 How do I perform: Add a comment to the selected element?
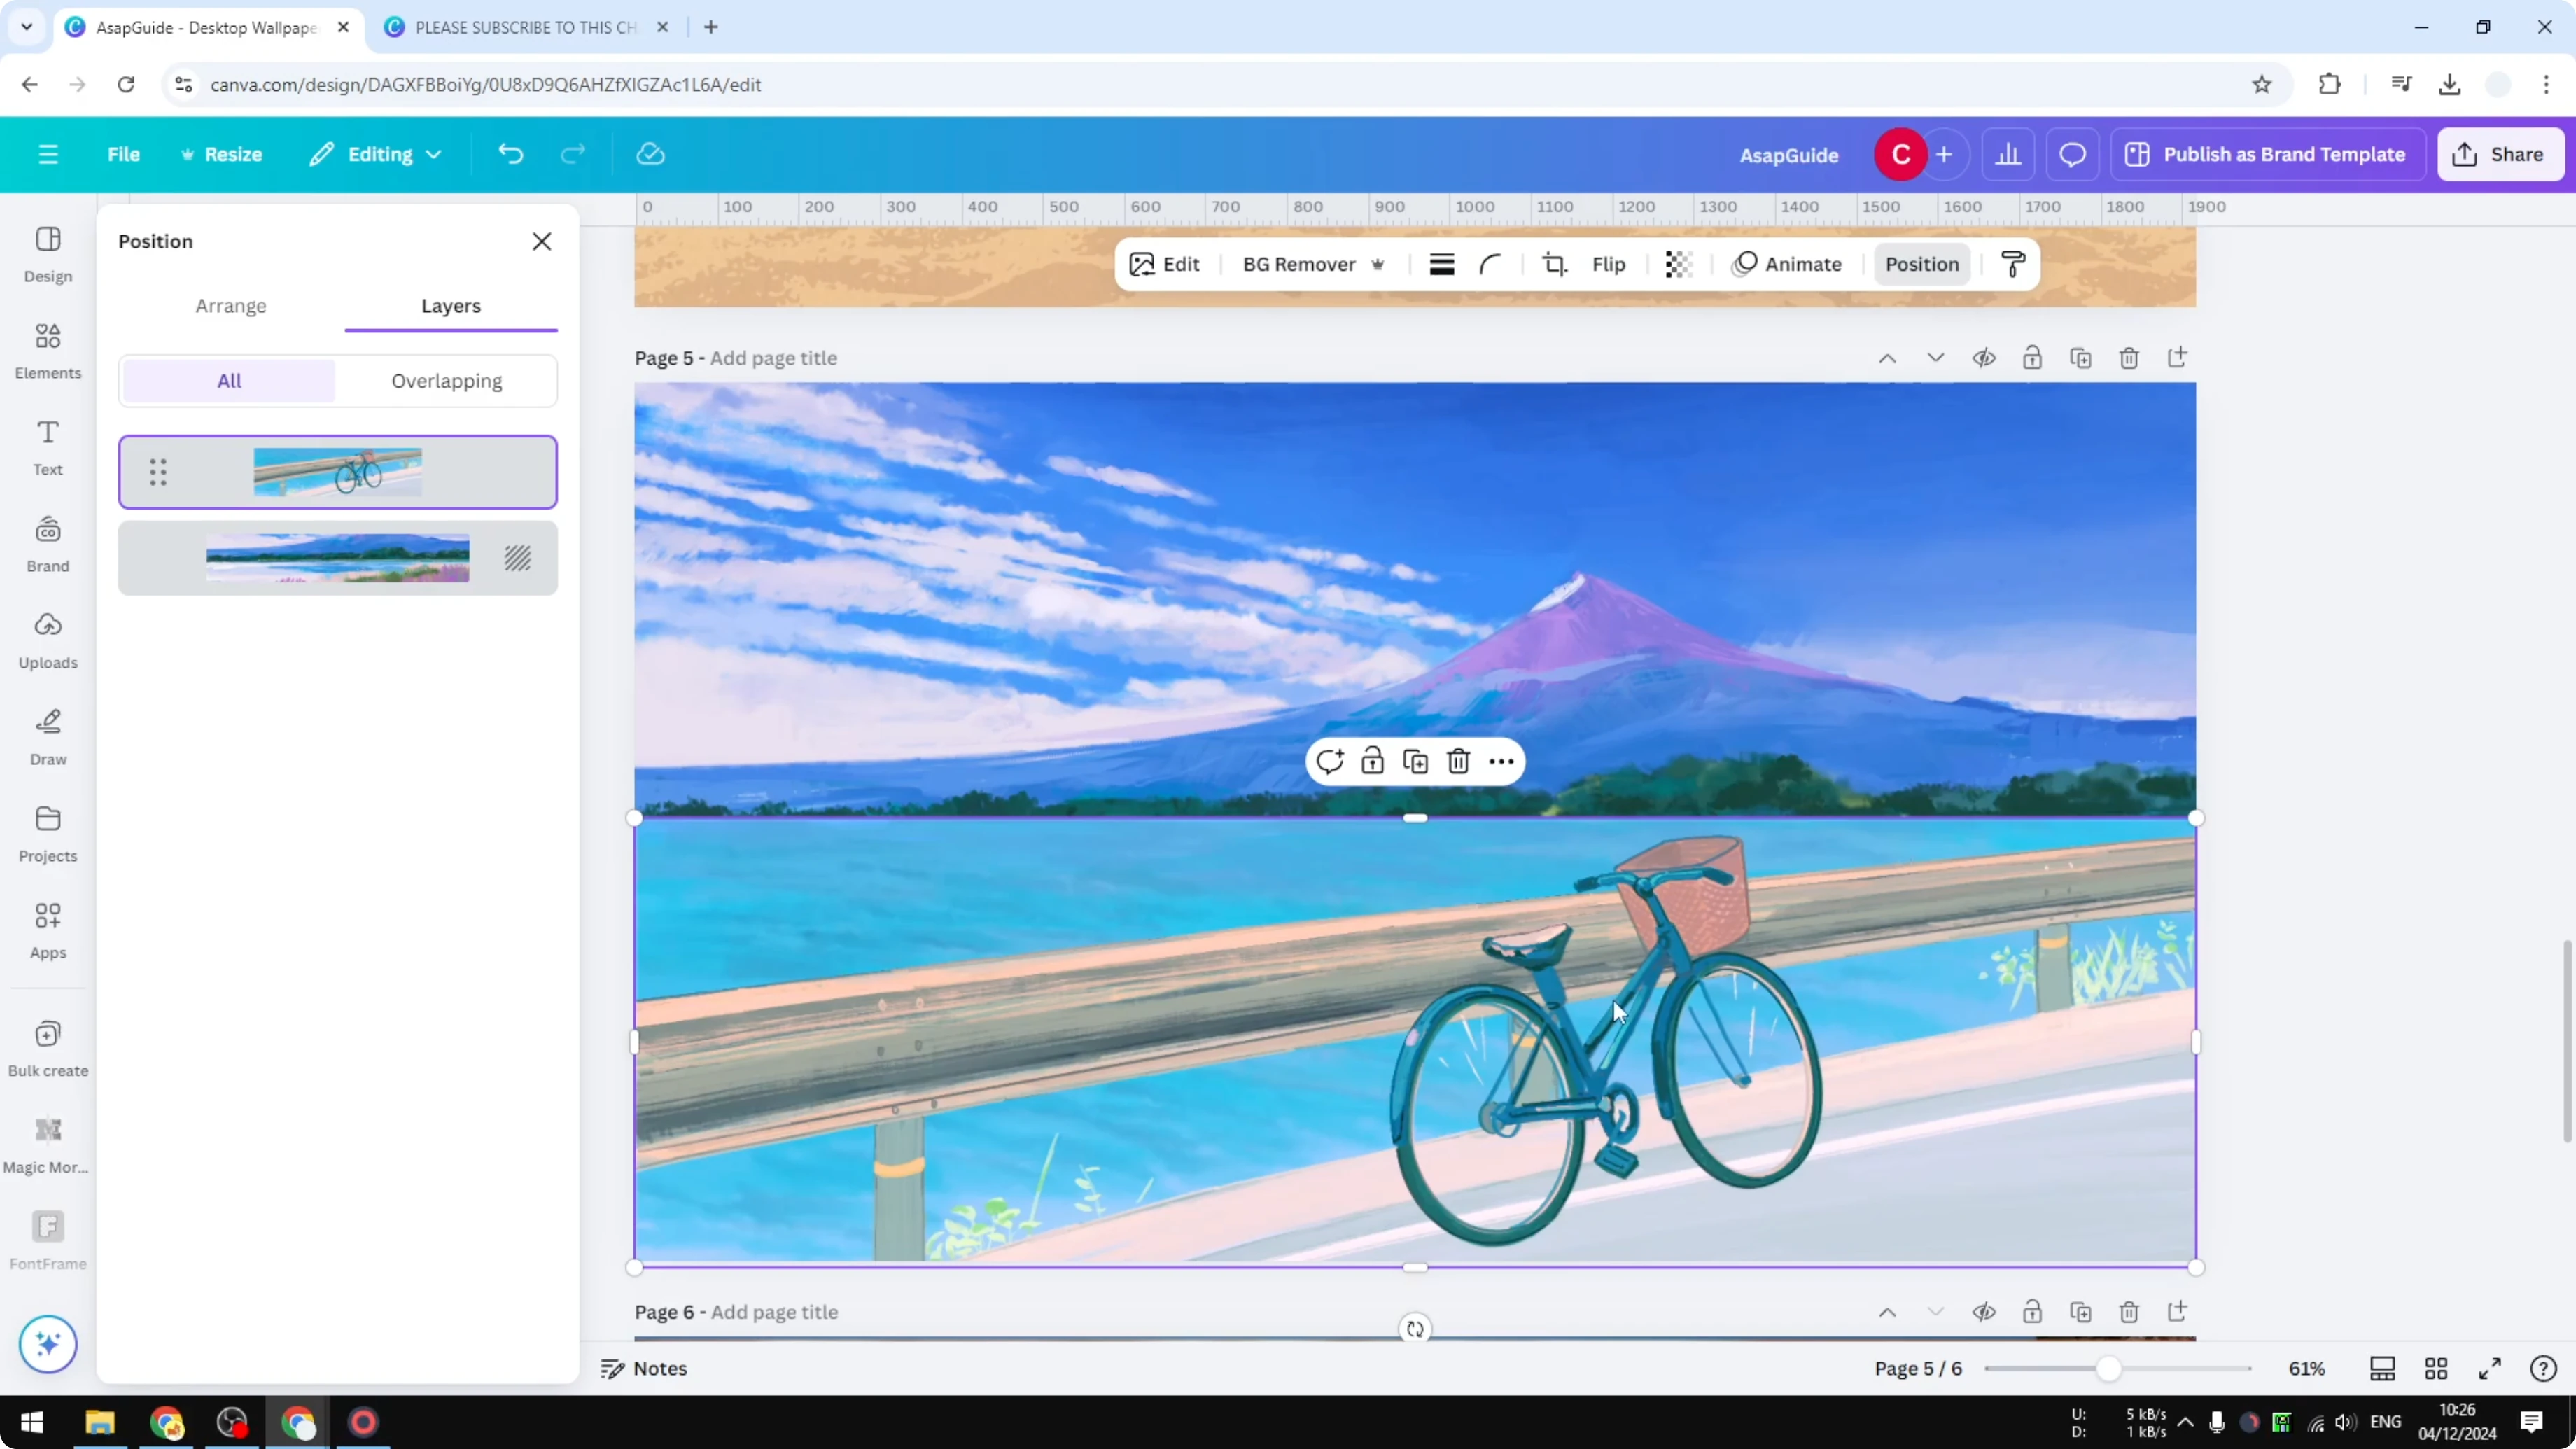click(x=1330, y=761)
